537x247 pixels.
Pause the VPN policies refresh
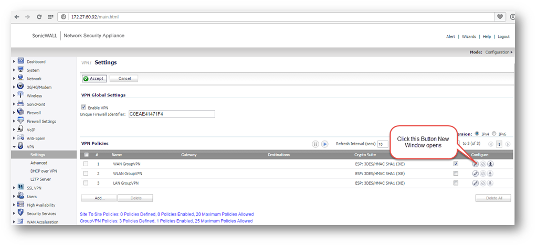click(315, 144)
